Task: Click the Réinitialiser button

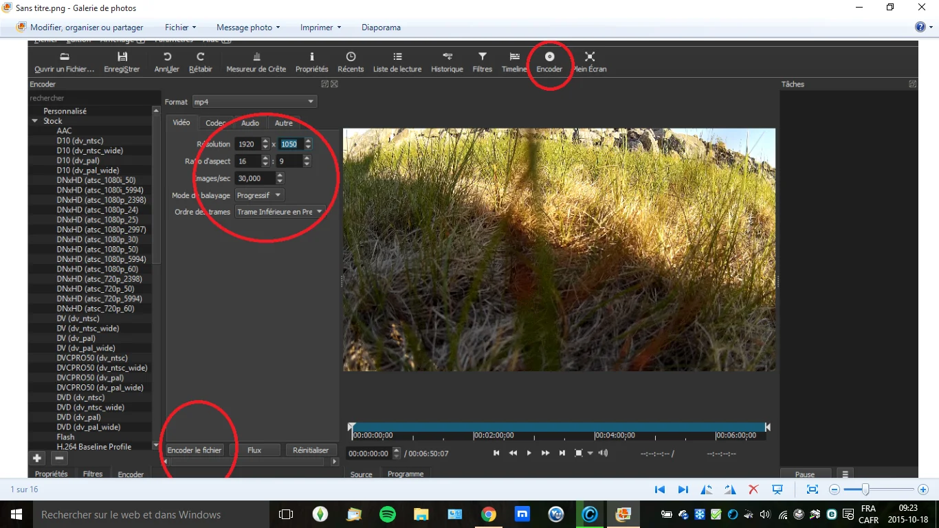Action: tap(311, 450)
